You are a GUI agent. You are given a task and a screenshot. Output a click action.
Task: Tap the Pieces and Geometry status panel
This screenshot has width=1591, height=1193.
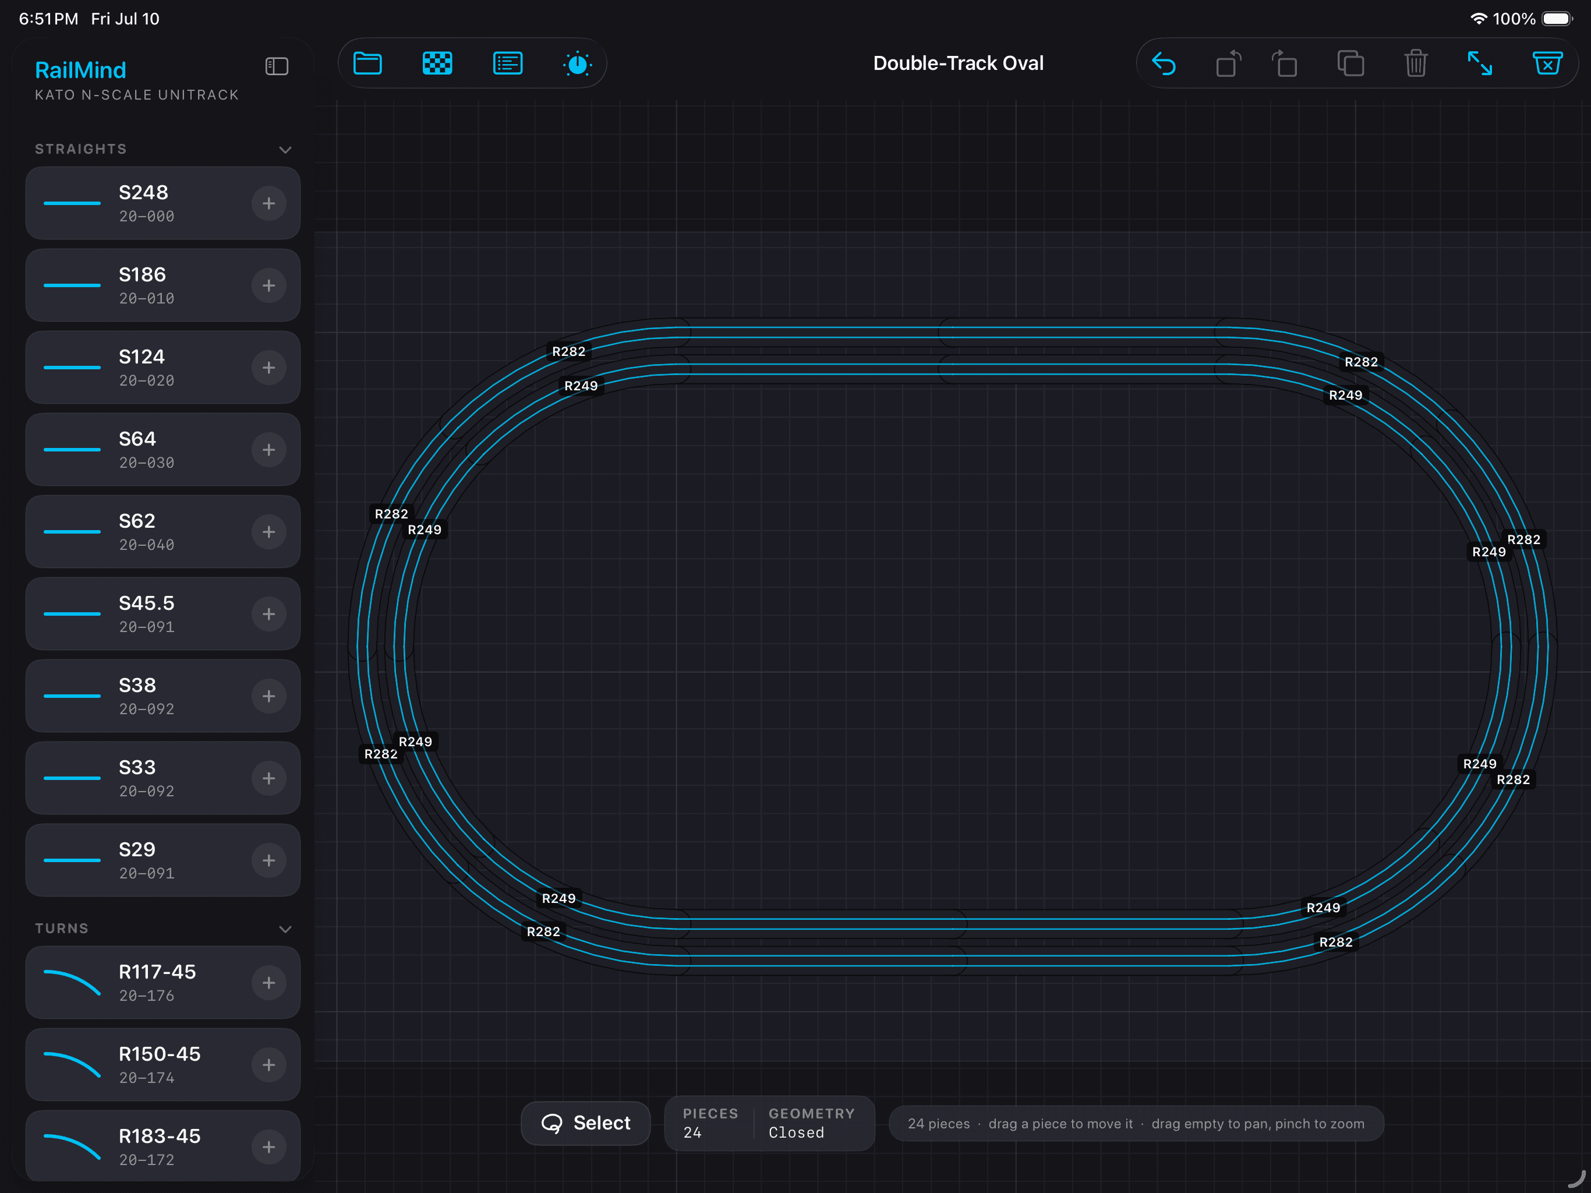click(x=770, y=1123)
